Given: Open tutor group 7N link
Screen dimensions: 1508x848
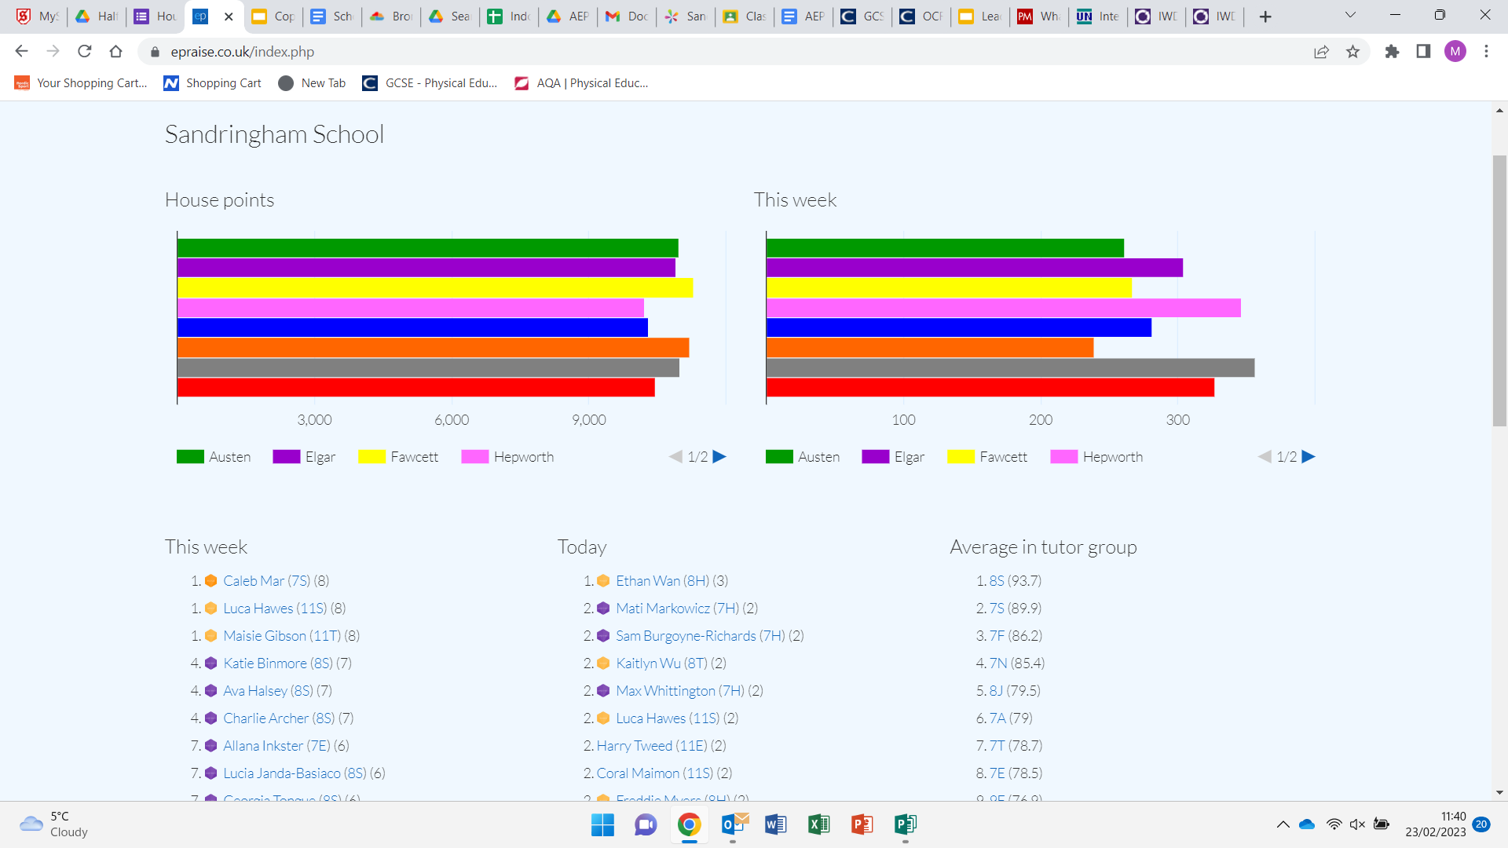Looking at the screenshot, I should tap(998, 663).
